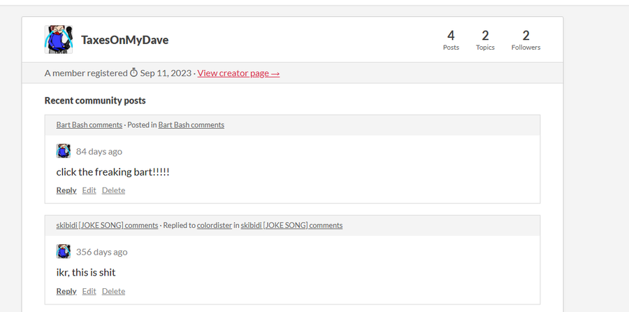Open the 2 Topics stat
Screen dimensions: 629x312
coord(485,40)
